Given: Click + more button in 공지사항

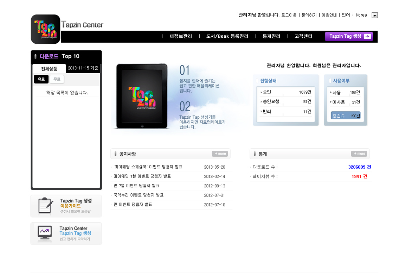Looking at the screenshot, I should [220, 154].
